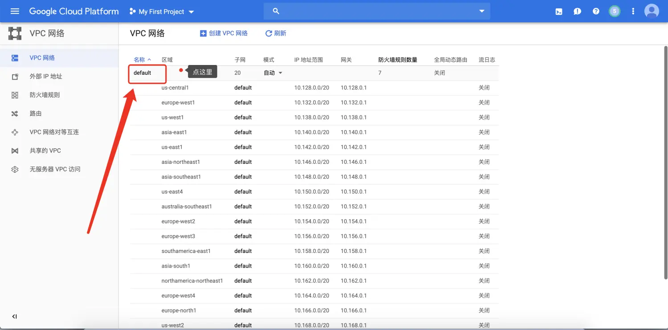The width and height of the screenshot is (668, 330).
Task: Click the us-east4 region cell
Action: (172, 191)
